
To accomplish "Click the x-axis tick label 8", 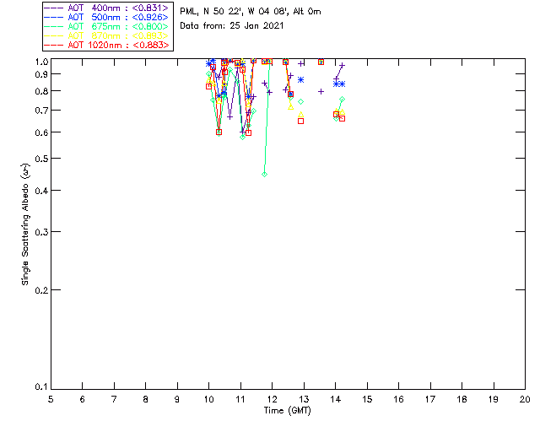I will pyautogui.click(x=146, y=400).
